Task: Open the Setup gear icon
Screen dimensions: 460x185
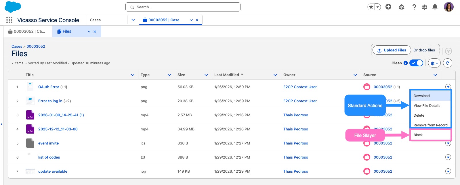Action: point(425,7)
